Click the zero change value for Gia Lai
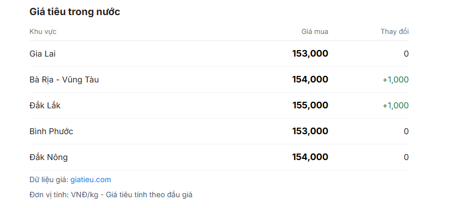Image resolution: width=456 pixels, height=208 pixels. [406, 54]
